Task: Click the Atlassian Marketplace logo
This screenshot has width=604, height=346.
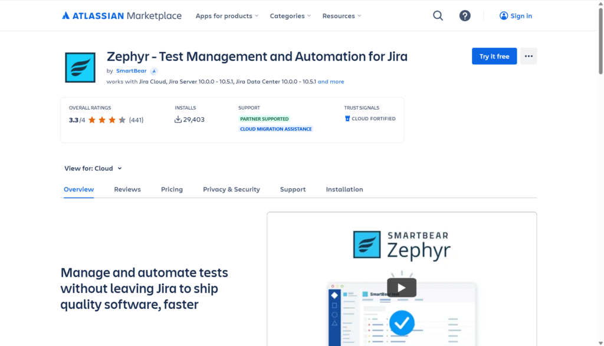Action: point(122,16)
